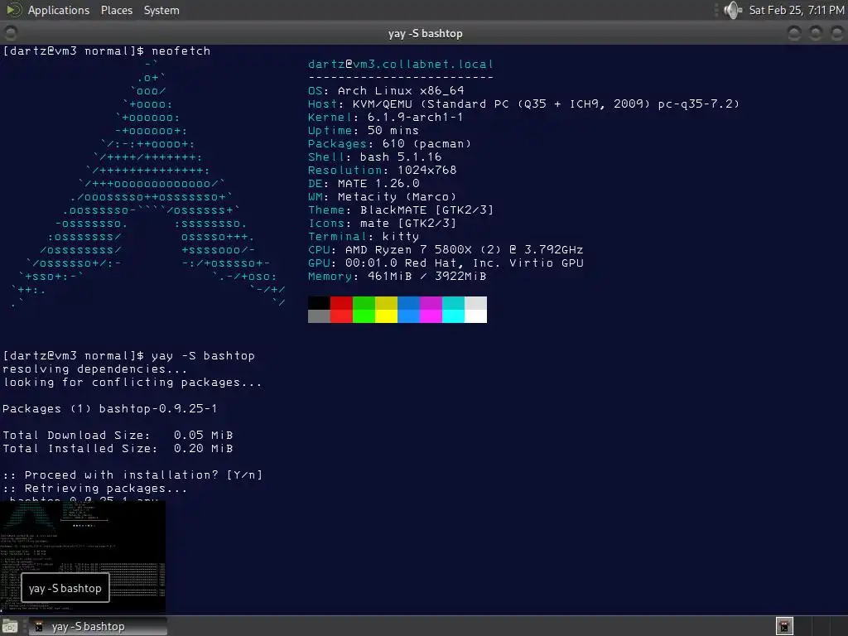Click the 'Packages (1) bashtop-0.9.25-1' line

point(110,408)
